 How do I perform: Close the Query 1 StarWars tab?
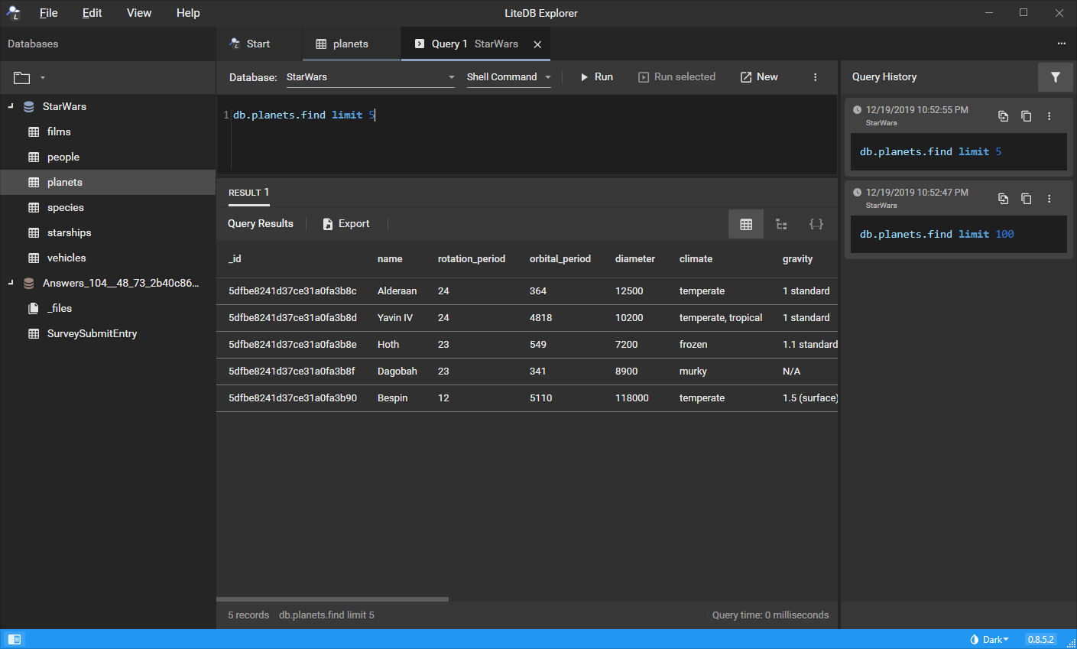click(x=537, y=44)
